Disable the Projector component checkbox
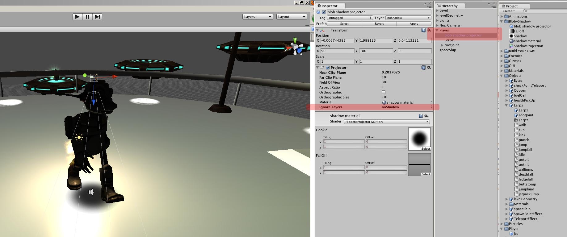 coord(328,68)
